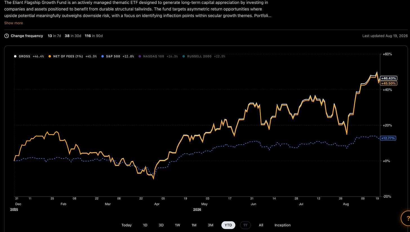The height and width of the screenshot is (232, 410).
Task: Click the Last updated Aug 19, 2026 text
Action: (x=385, y=36)
